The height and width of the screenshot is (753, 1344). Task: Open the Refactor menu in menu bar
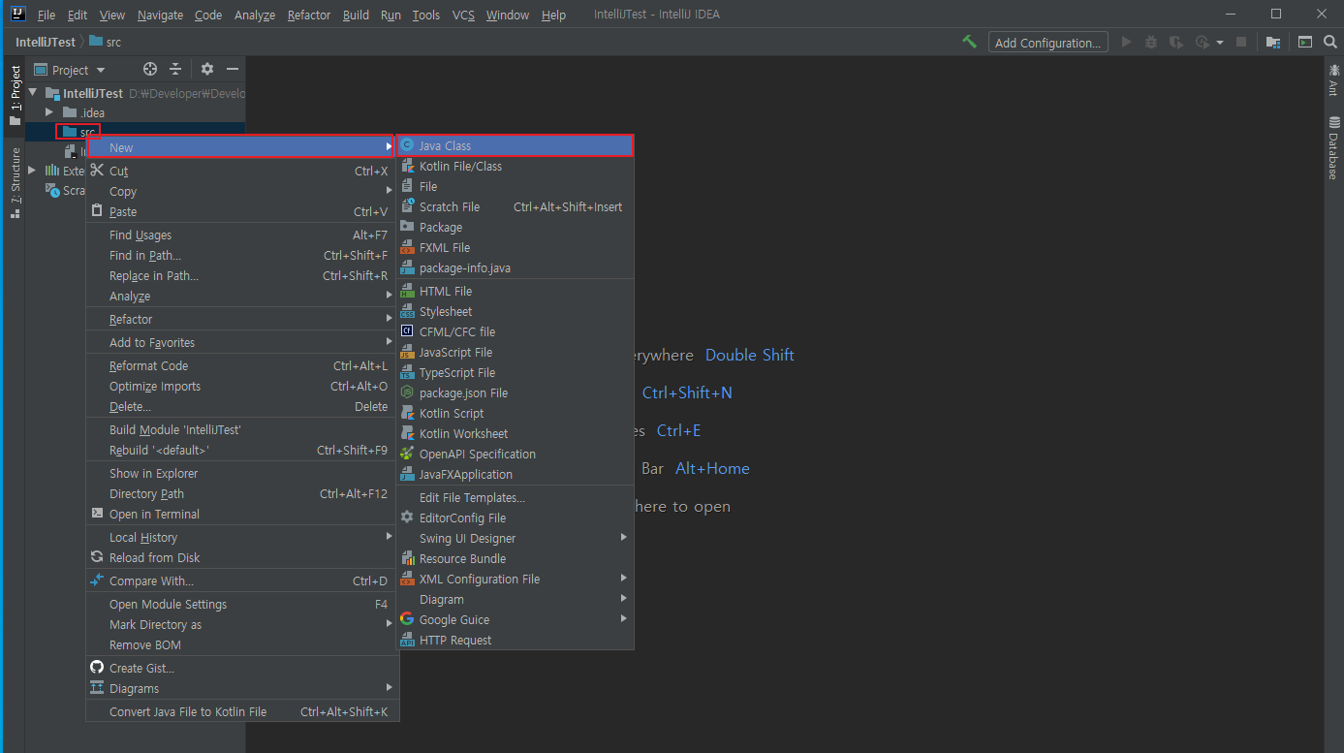coord(309,15)
